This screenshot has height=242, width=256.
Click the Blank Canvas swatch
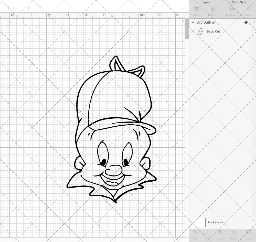click(199, 222)
